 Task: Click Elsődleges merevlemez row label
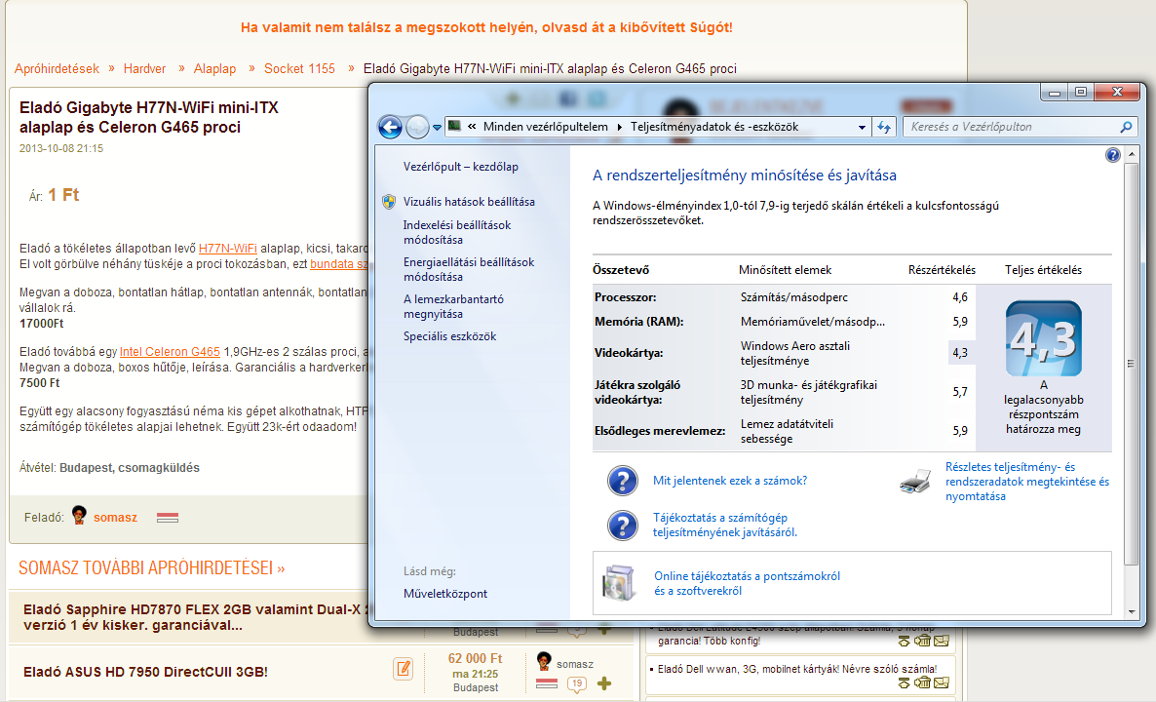tap(660, 431)
